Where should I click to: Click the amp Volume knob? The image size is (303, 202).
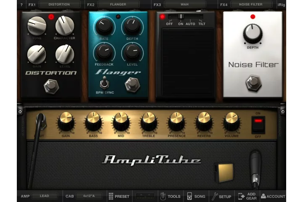pos(232,121)
